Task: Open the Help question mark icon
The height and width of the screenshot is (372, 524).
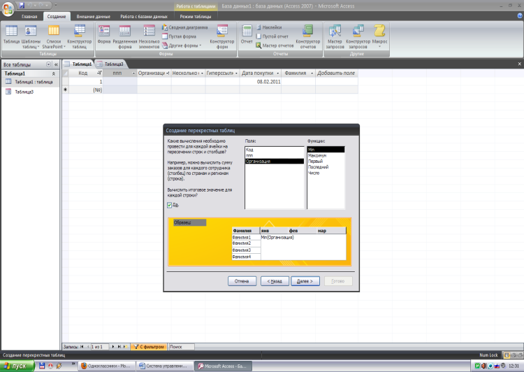Action: [520, 15]
